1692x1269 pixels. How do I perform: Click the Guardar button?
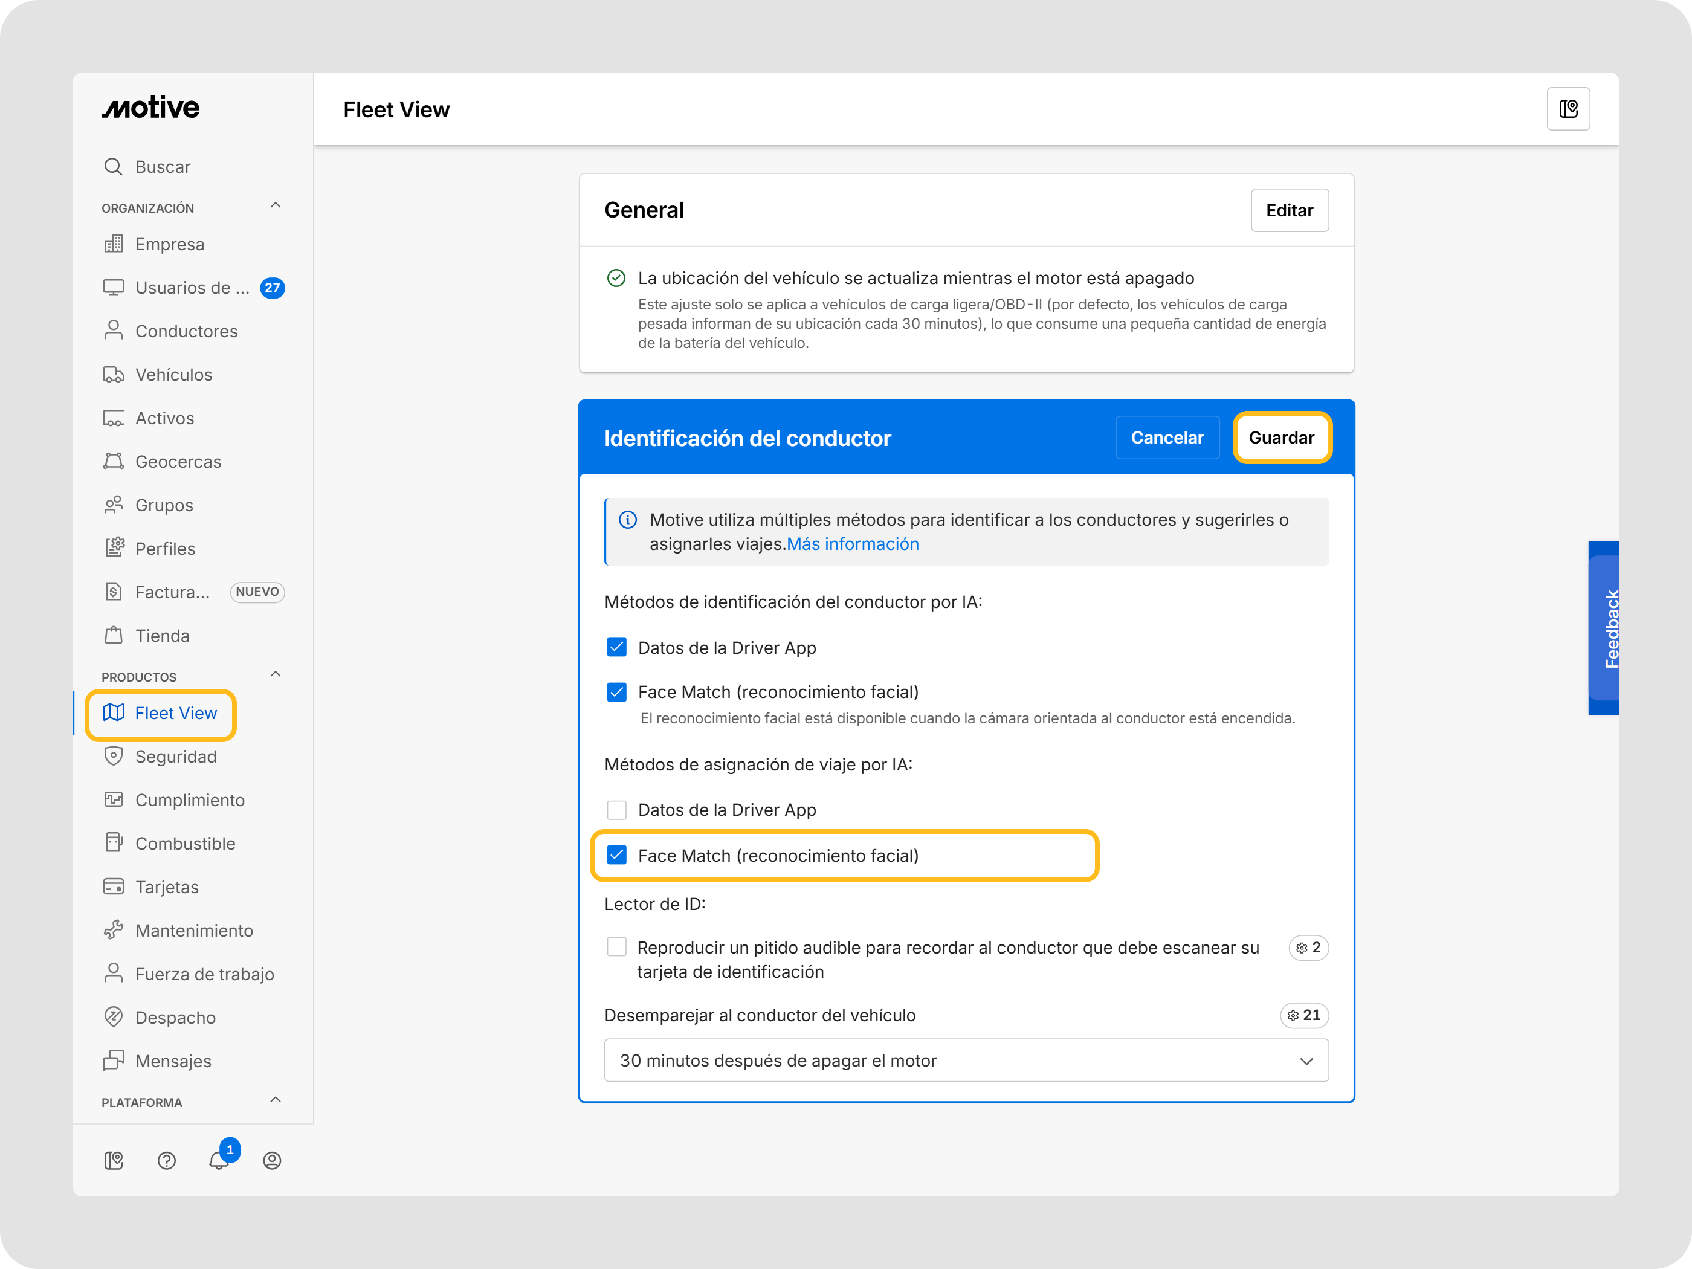tap(1281, 438)
